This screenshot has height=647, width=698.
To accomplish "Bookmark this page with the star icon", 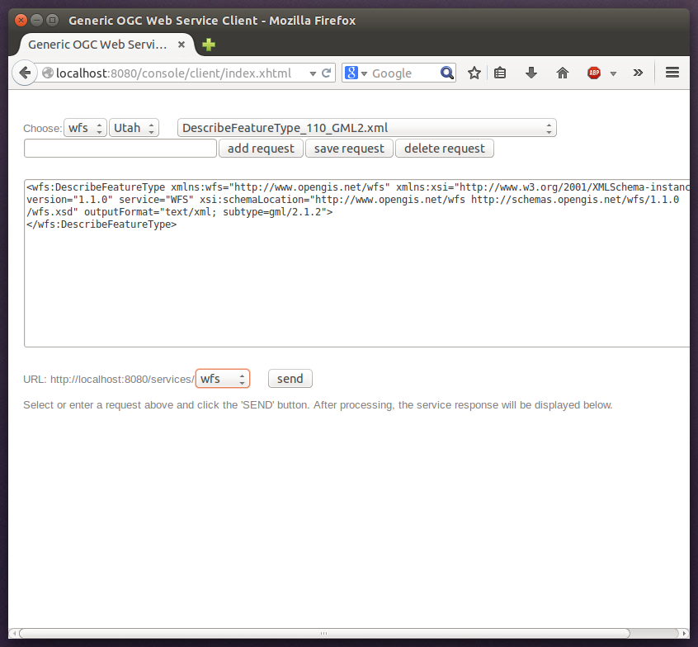I will 474,73.
